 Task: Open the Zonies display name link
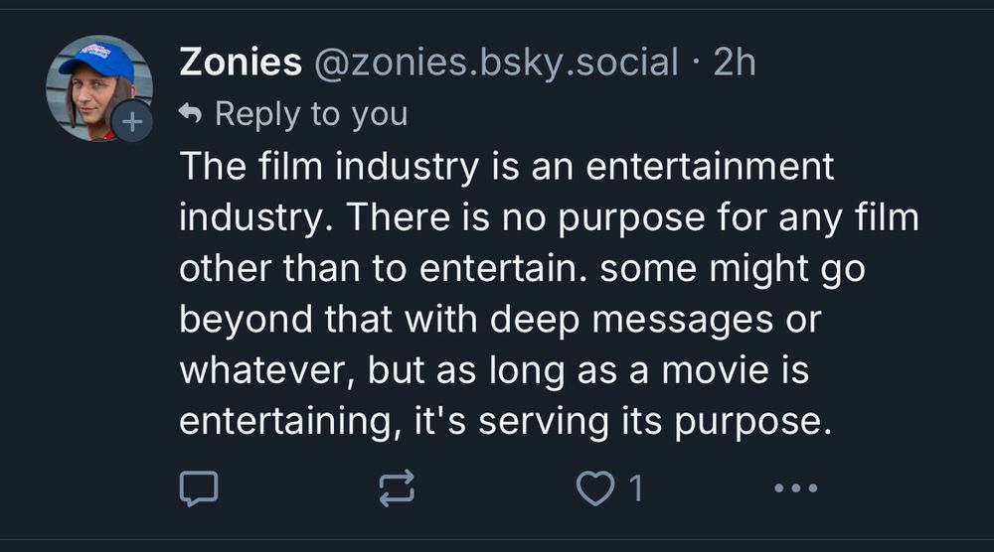[x=240, y=63]
